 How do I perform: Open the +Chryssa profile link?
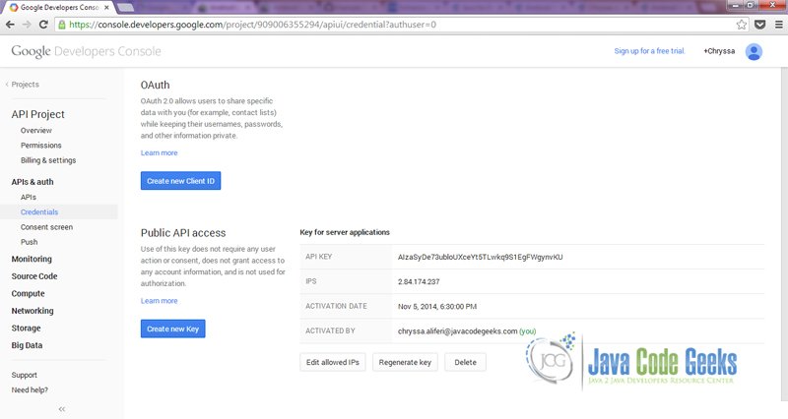click(x=719, y=51)
